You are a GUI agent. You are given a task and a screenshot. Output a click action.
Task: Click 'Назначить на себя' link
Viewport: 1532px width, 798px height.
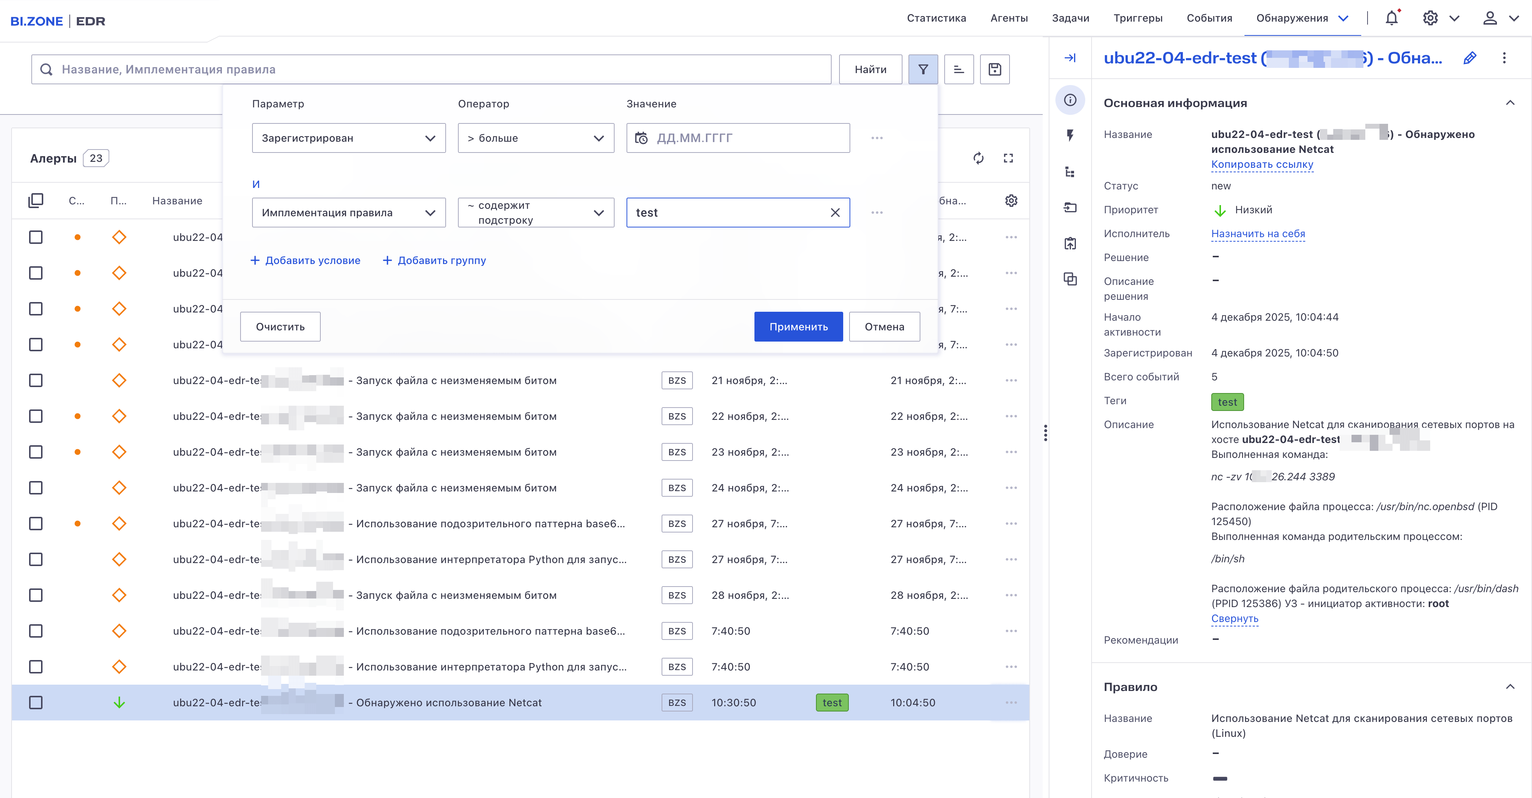pos(1258,234)
